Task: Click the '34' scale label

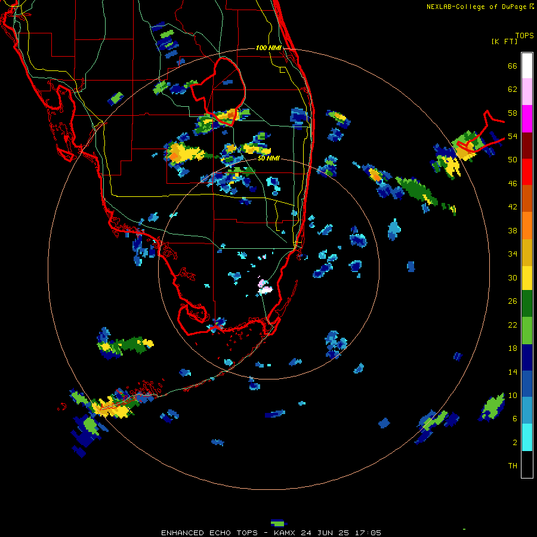Action: pyautogui.click(x=513, y=254)
